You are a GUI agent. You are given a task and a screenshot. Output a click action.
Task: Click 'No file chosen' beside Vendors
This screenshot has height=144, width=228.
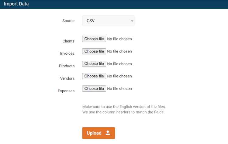pos(119,76)
